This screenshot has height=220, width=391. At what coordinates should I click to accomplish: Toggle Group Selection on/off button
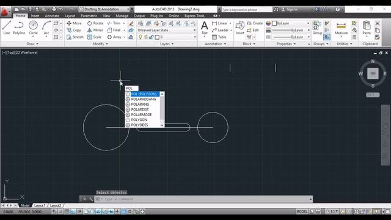[x=327, y=37]
